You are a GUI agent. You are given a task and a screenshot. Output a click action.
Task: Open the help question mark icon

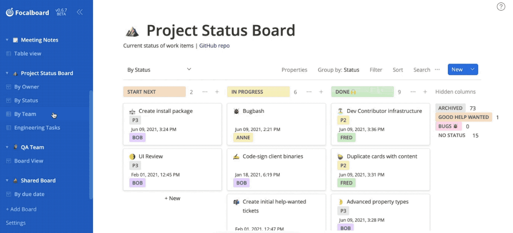point(501,6)
